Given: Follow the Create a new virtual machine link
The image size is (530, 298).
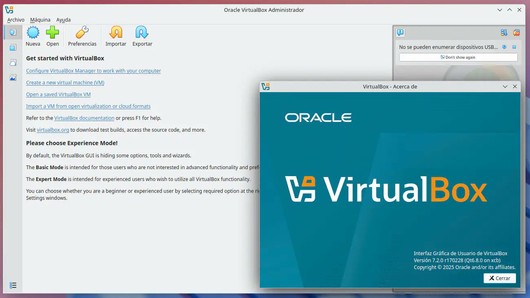Looking at the screenshot, I should (x=65, y=83).
